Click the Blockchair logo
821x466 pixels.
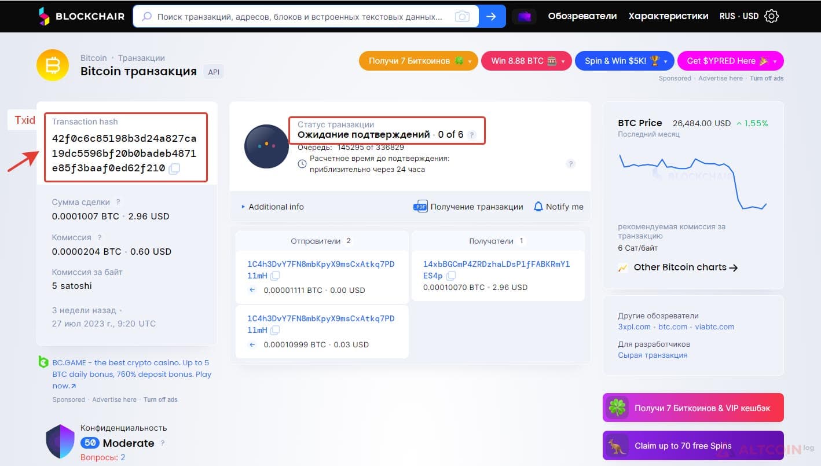click(81, 16)
